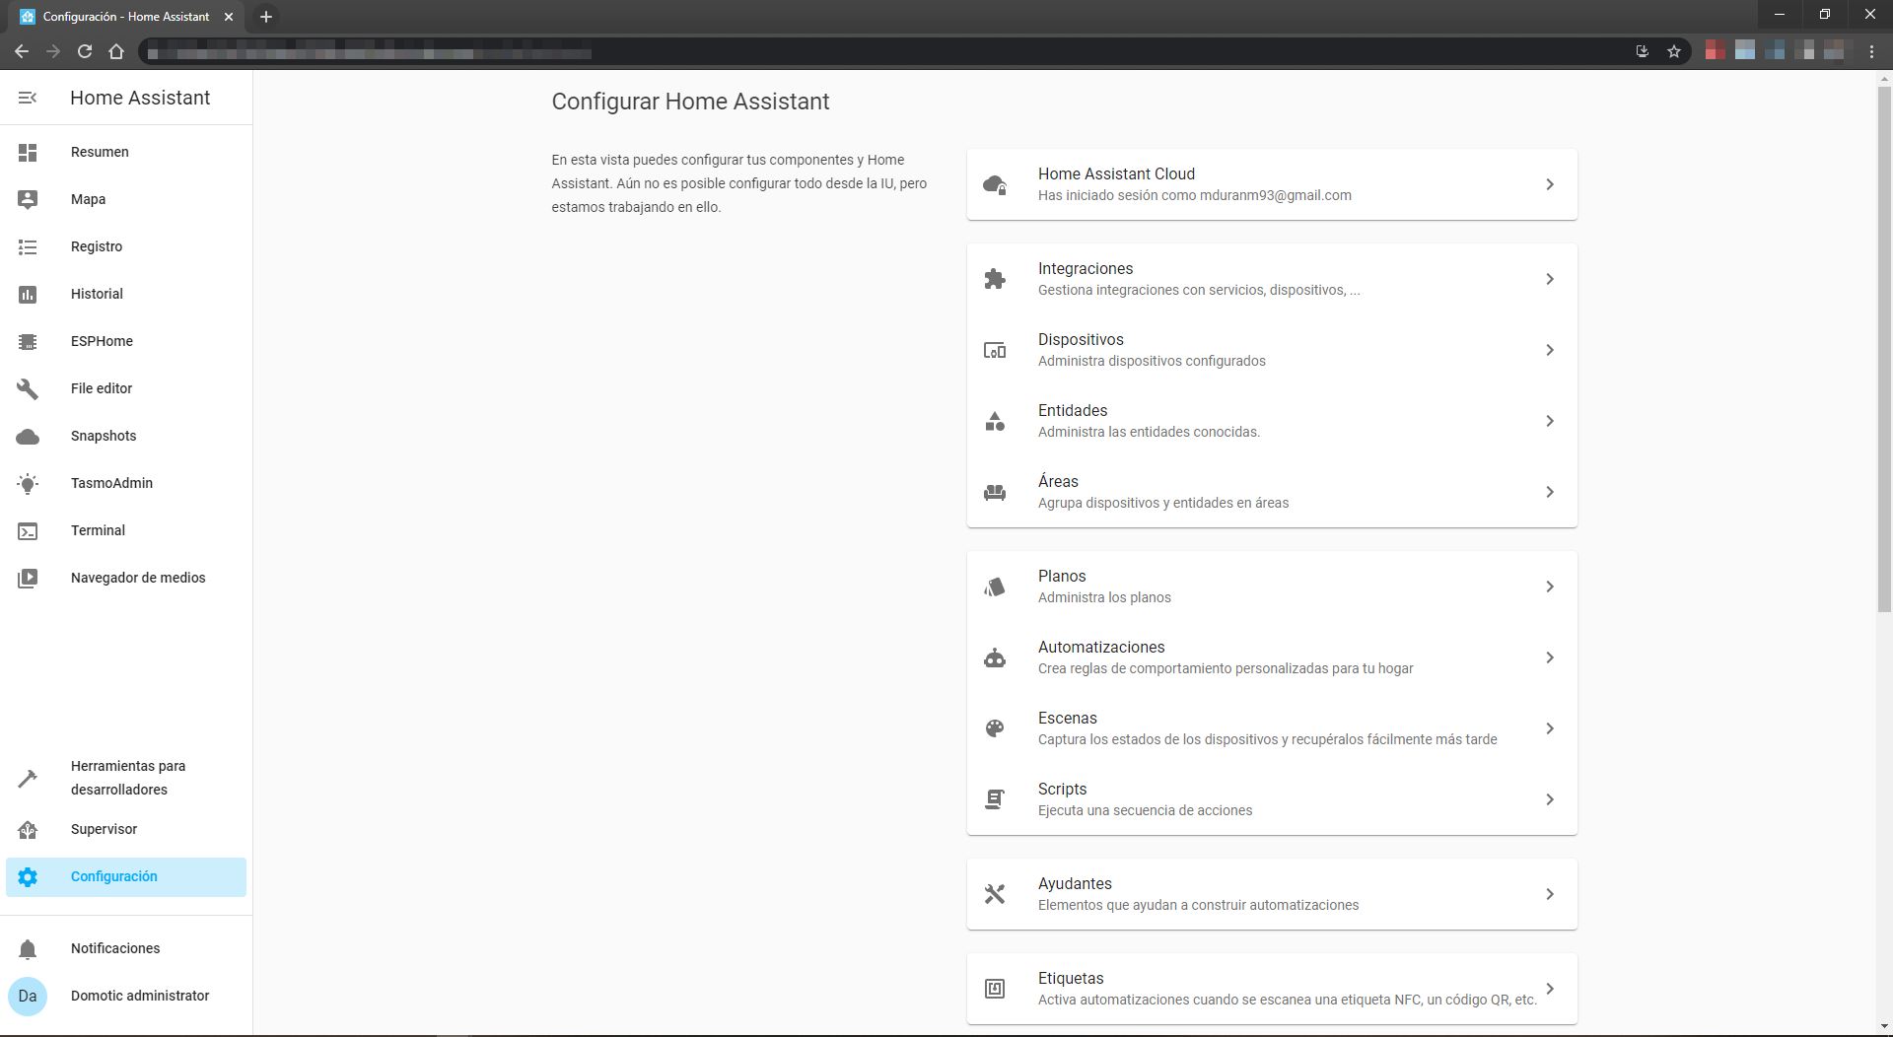Click the Ayudantes tools icon

(x=995, y=894)
